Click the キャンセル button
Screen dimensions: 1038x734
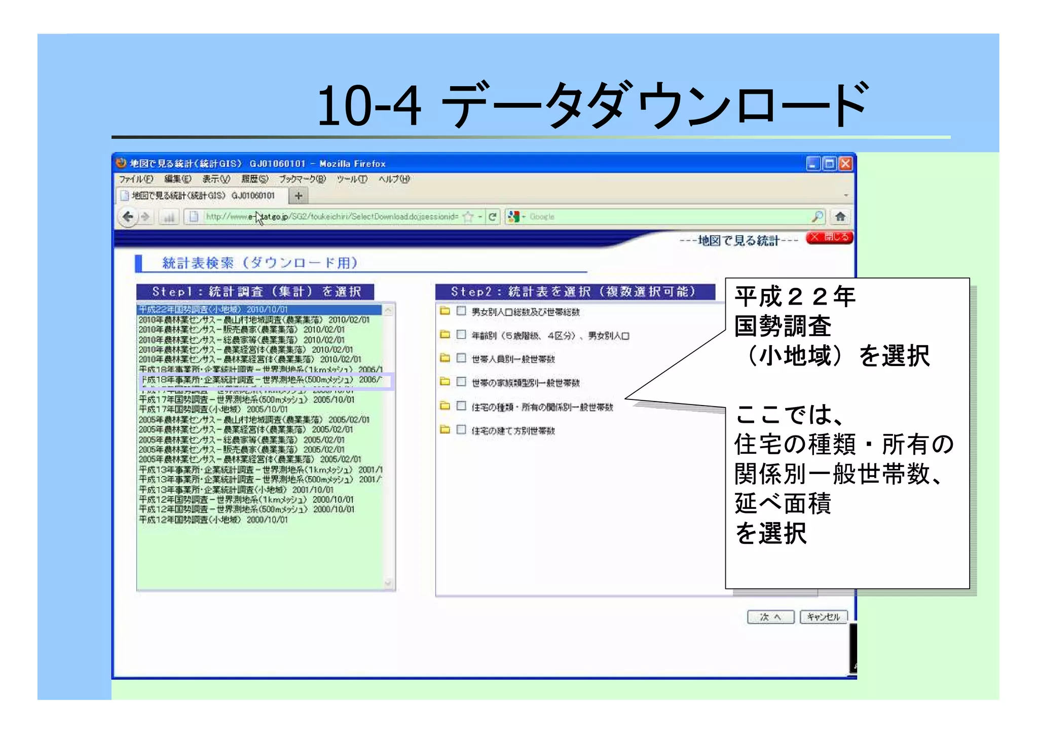point(824,617)
